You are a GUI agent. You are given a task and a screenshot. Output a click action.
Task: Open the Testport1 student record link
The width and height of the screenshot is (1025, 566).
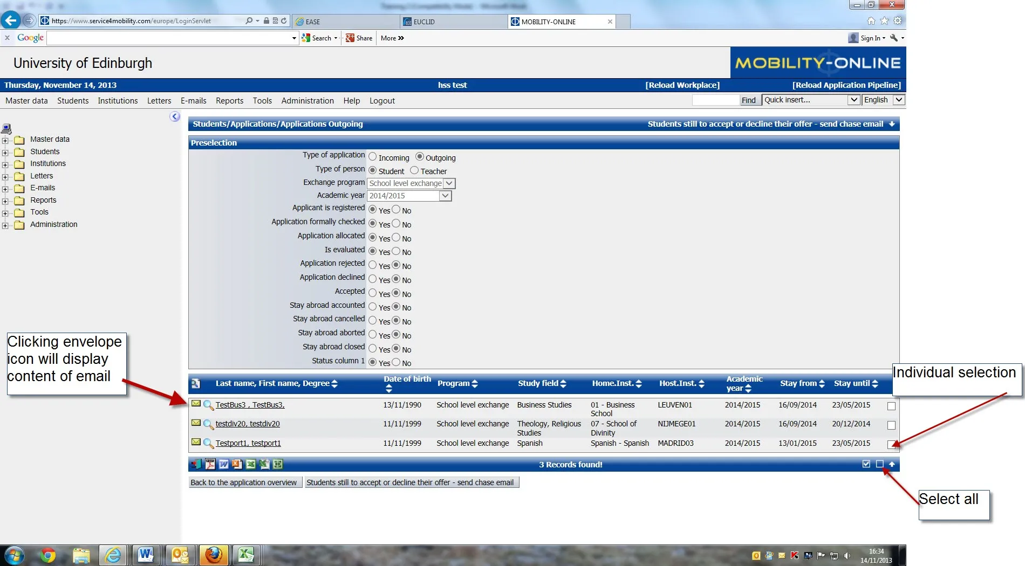(248, 443)
